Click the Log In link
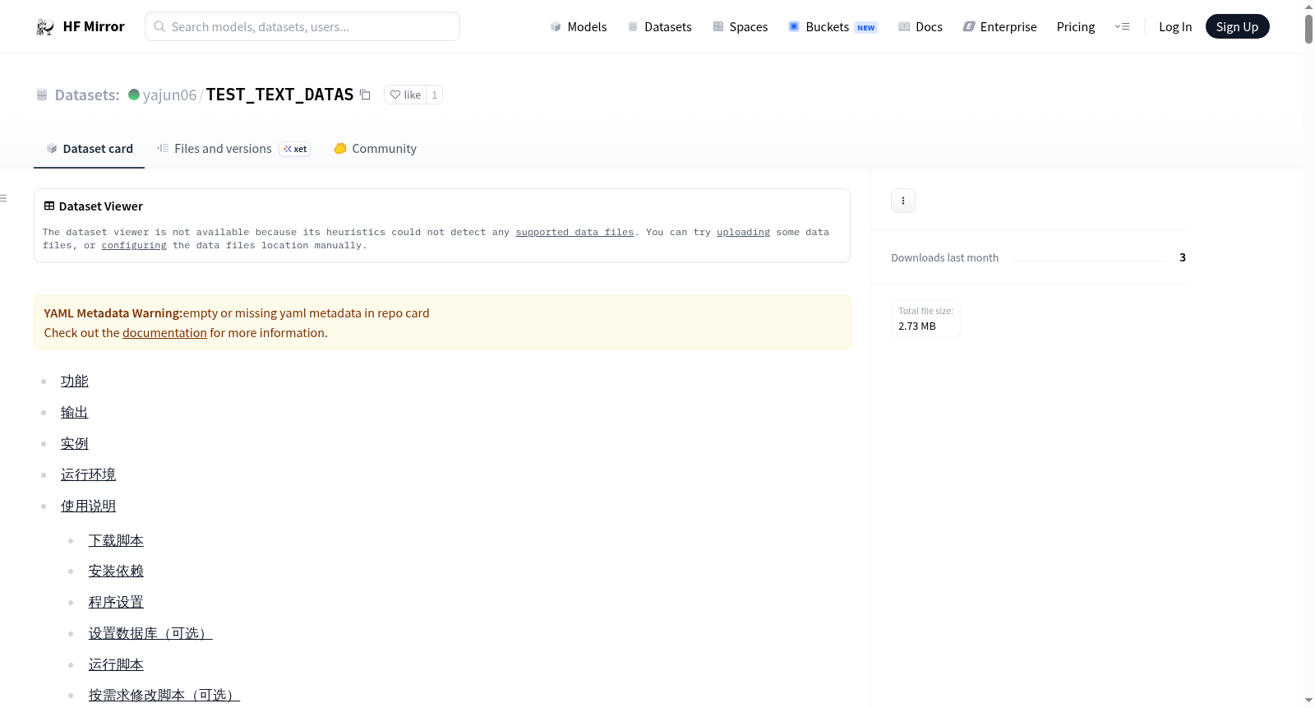This screenshot has height=708, width=1315. point(1175,27)
